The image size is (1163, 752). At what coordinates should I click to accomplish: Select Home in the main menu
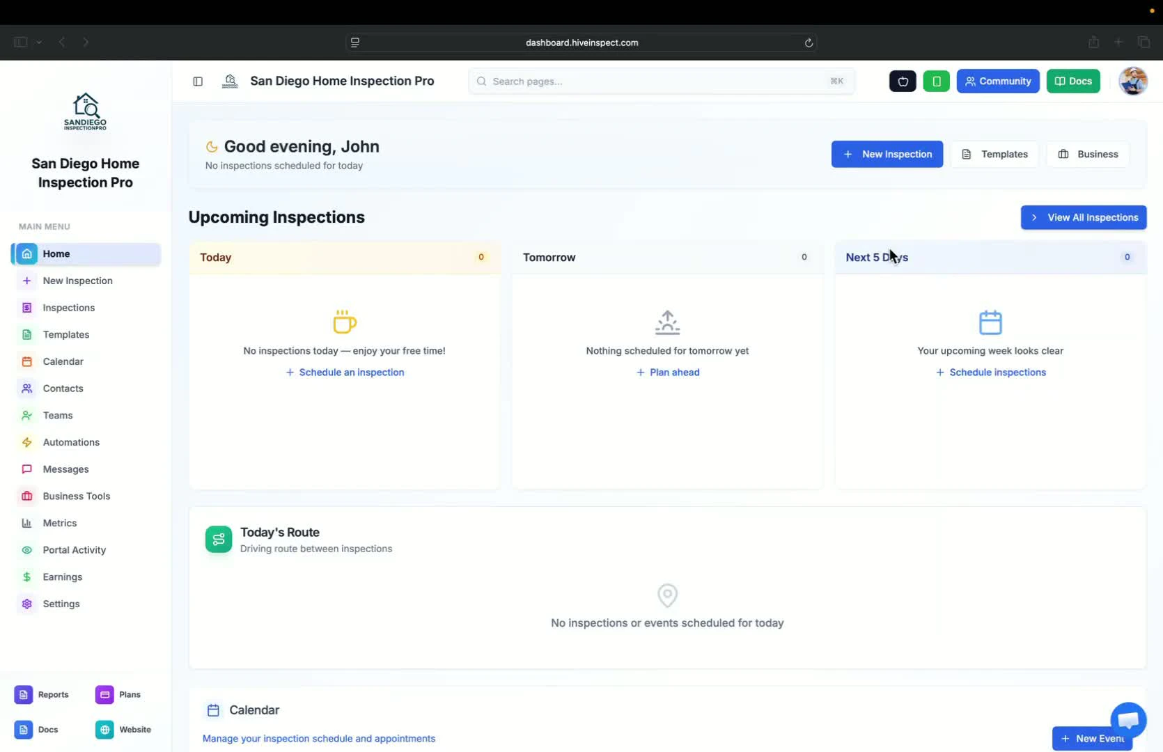[56, 253]
